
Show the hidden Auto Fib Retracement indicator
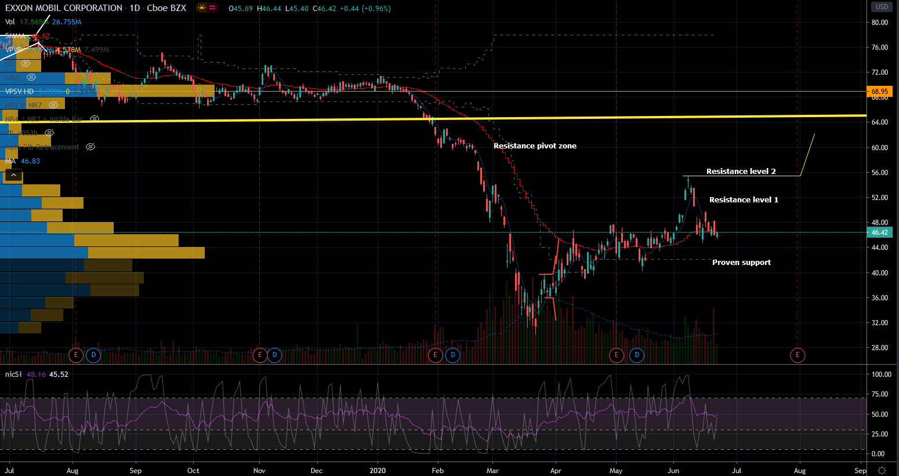(90, 147)
